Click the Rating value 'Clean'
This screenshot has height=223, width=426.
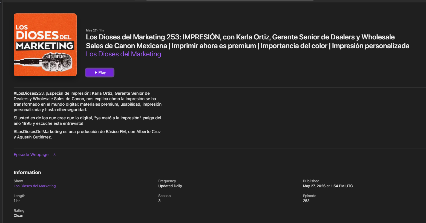(18, 216)
